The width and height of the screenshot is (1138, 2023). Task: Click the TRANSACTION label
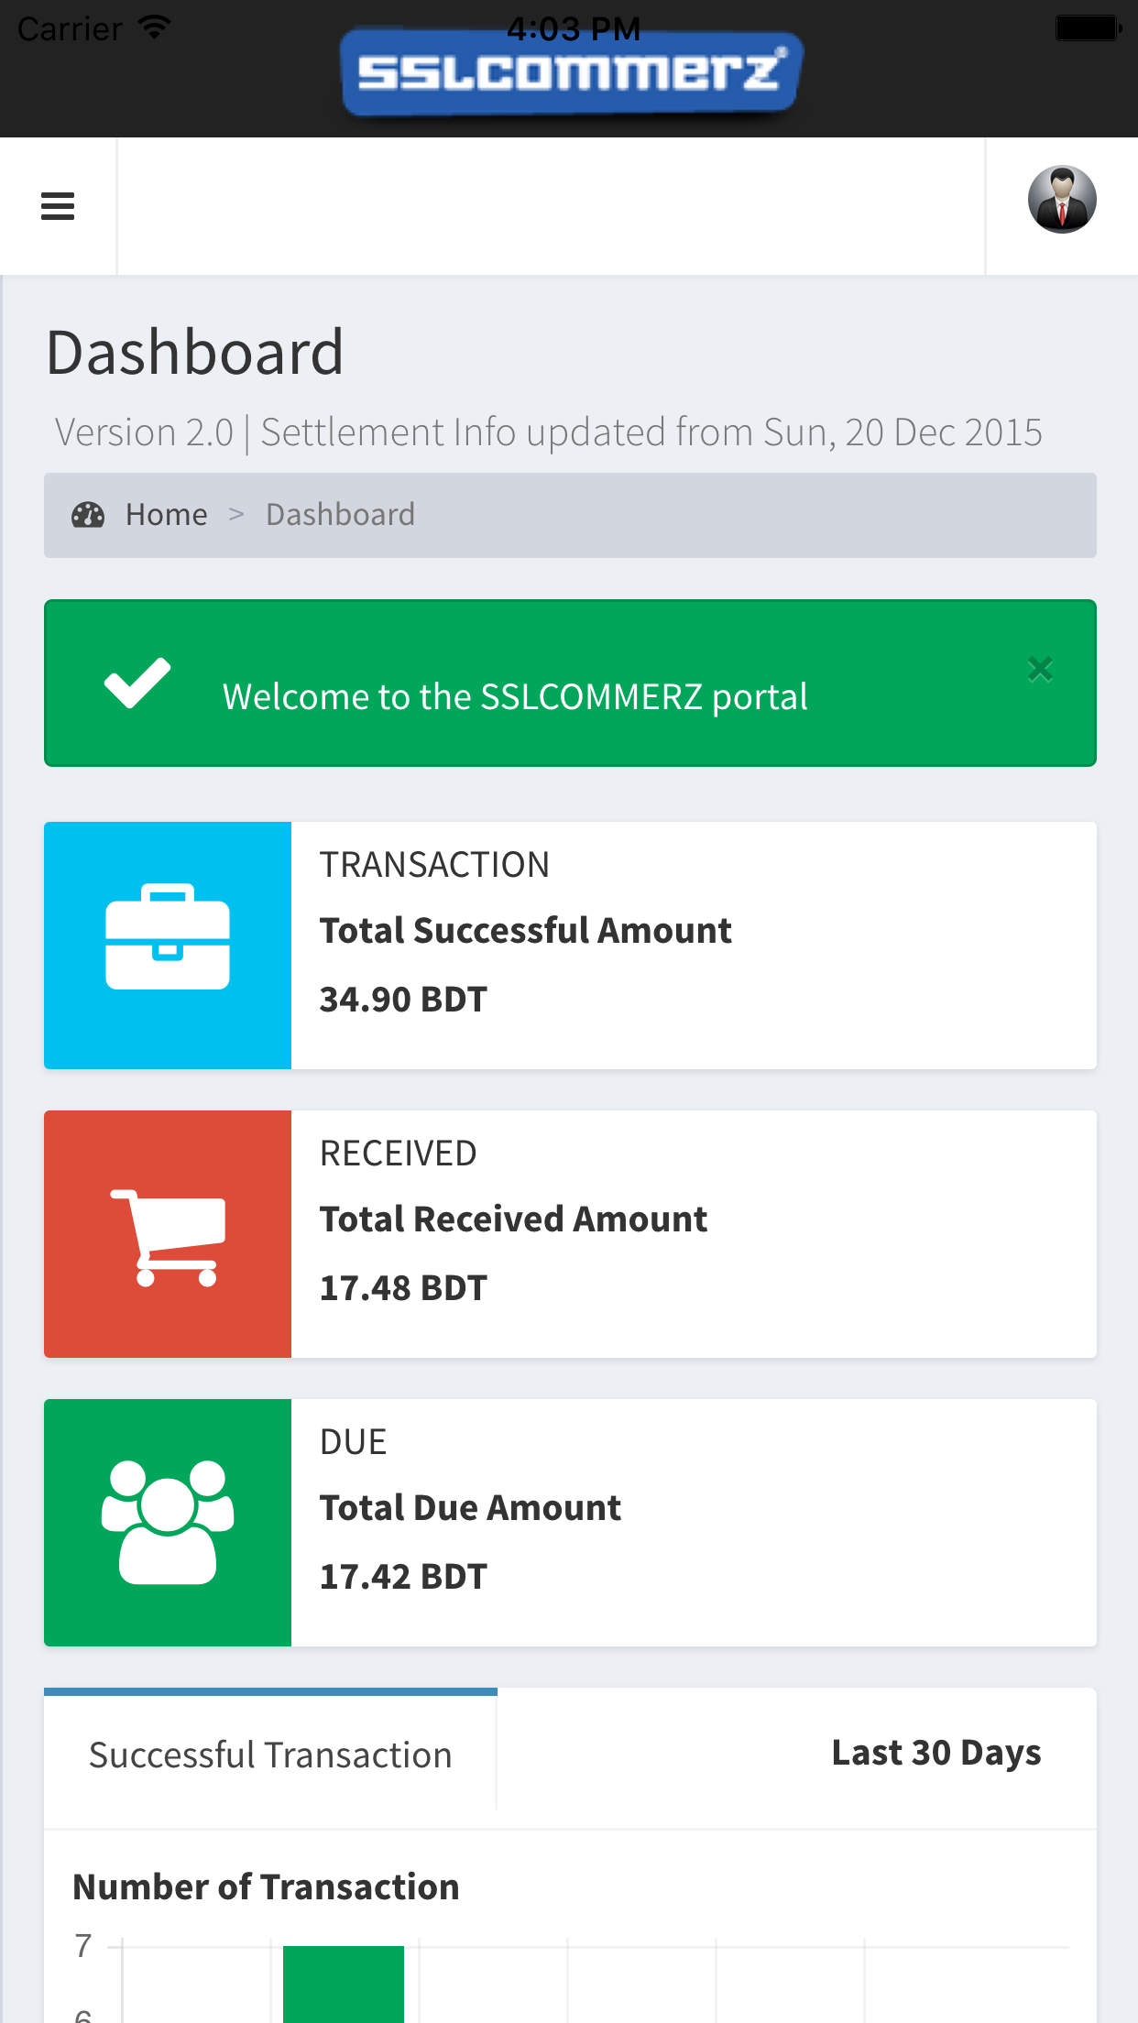pyautogui.click(x=434, y=865)
